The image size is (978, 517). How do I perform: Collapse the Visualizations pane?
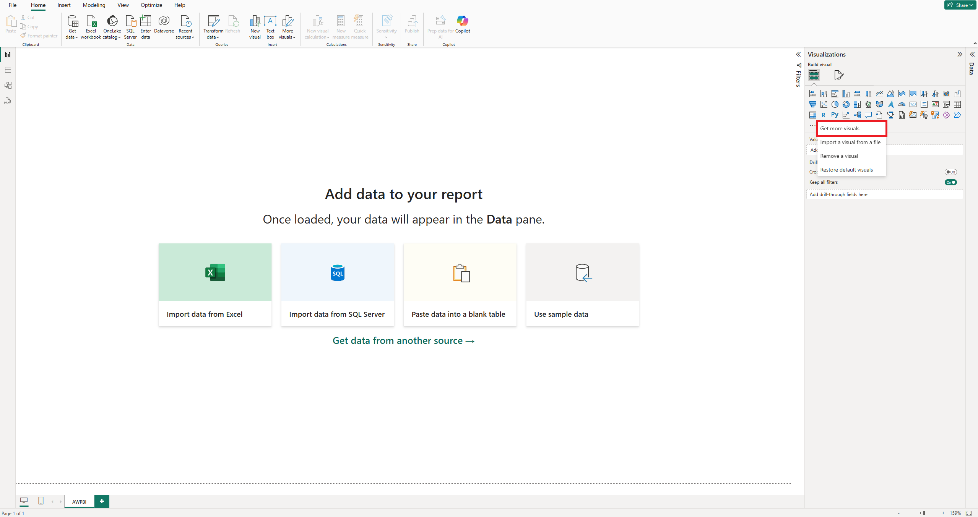tap(960, 54)
